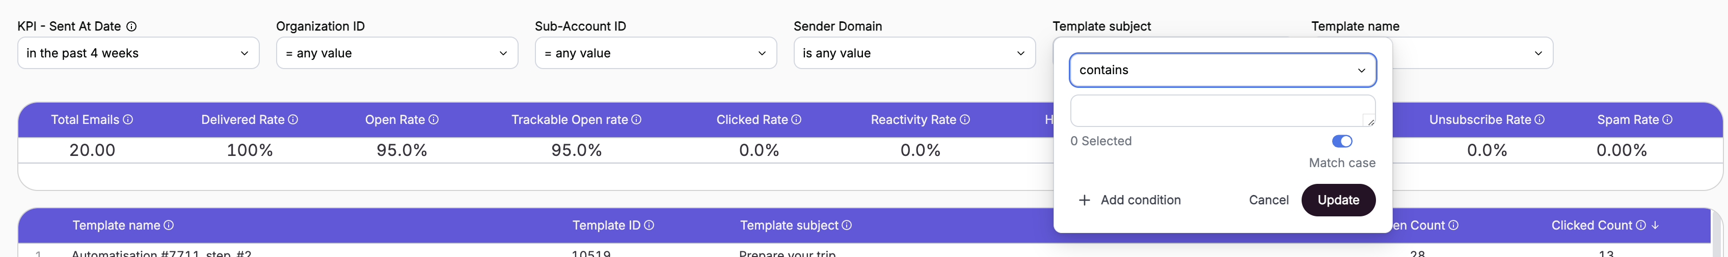Viewport: 1728px width, 257px height.
Task: Click Cancel in the filter popup
Action: [1268, 200]
